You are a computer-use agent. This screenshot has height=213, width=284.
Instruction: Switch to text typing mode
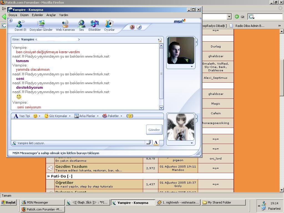pyautogui.click(x=156, y=143)
